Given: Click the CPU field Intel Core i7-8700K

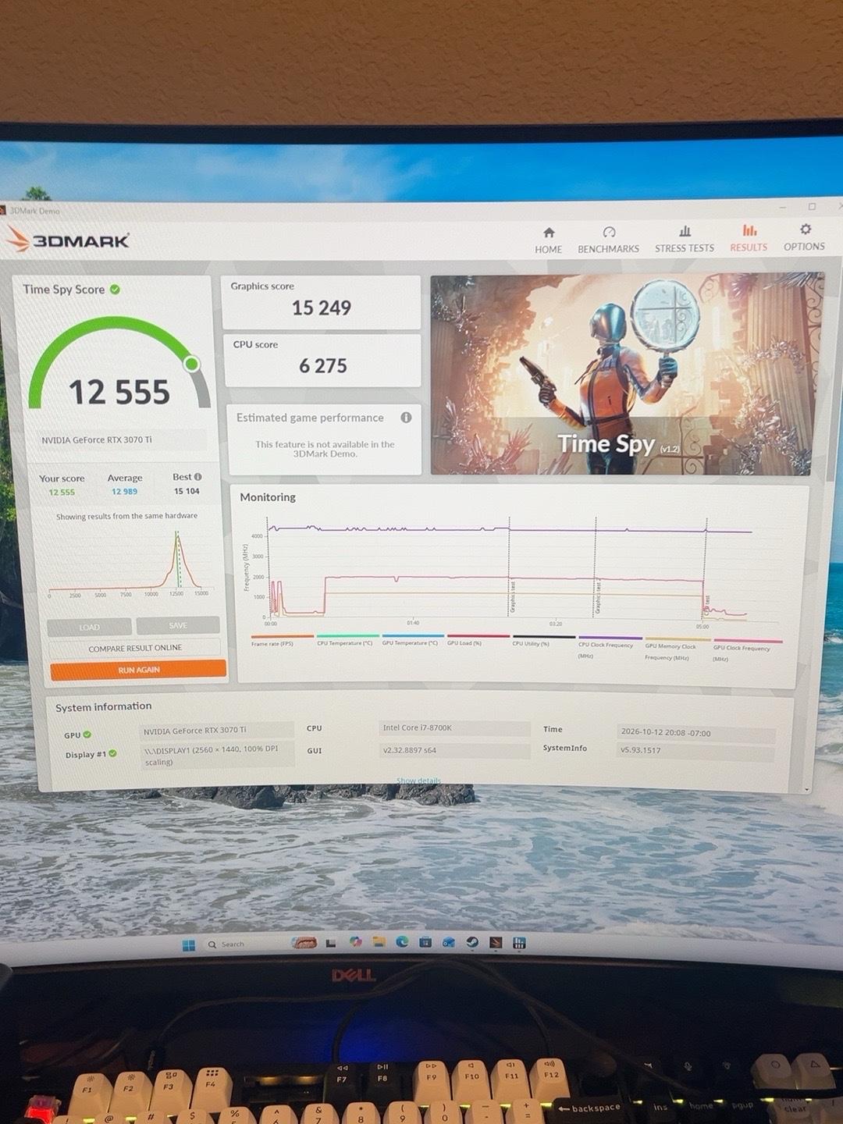Looking at the screenshot, I should click(454, 727).
